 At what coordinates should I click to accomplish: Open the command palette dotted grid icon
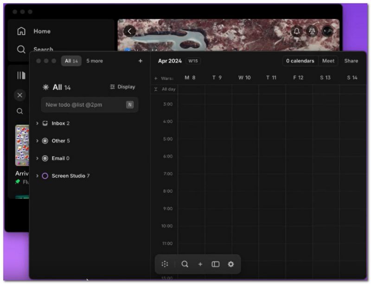165,264
